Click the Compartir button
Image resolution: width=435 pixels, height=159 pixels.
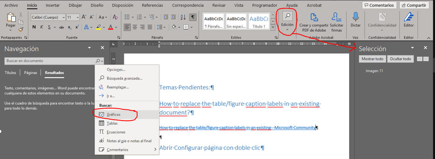[414, 5]
